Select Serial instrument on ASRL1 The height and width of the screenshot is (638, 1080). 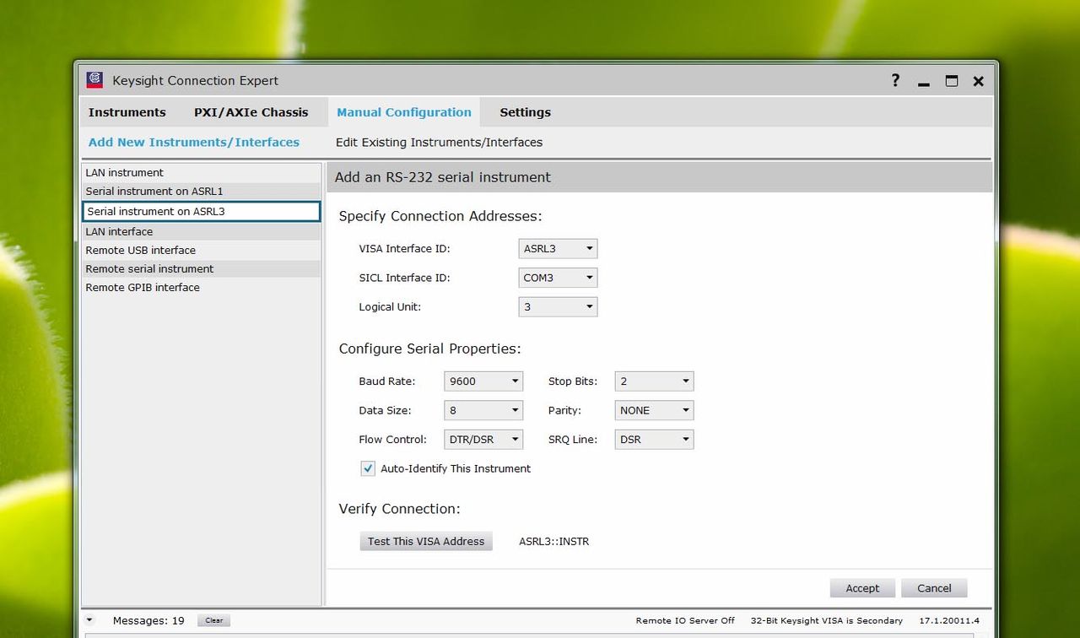[201, 191]
